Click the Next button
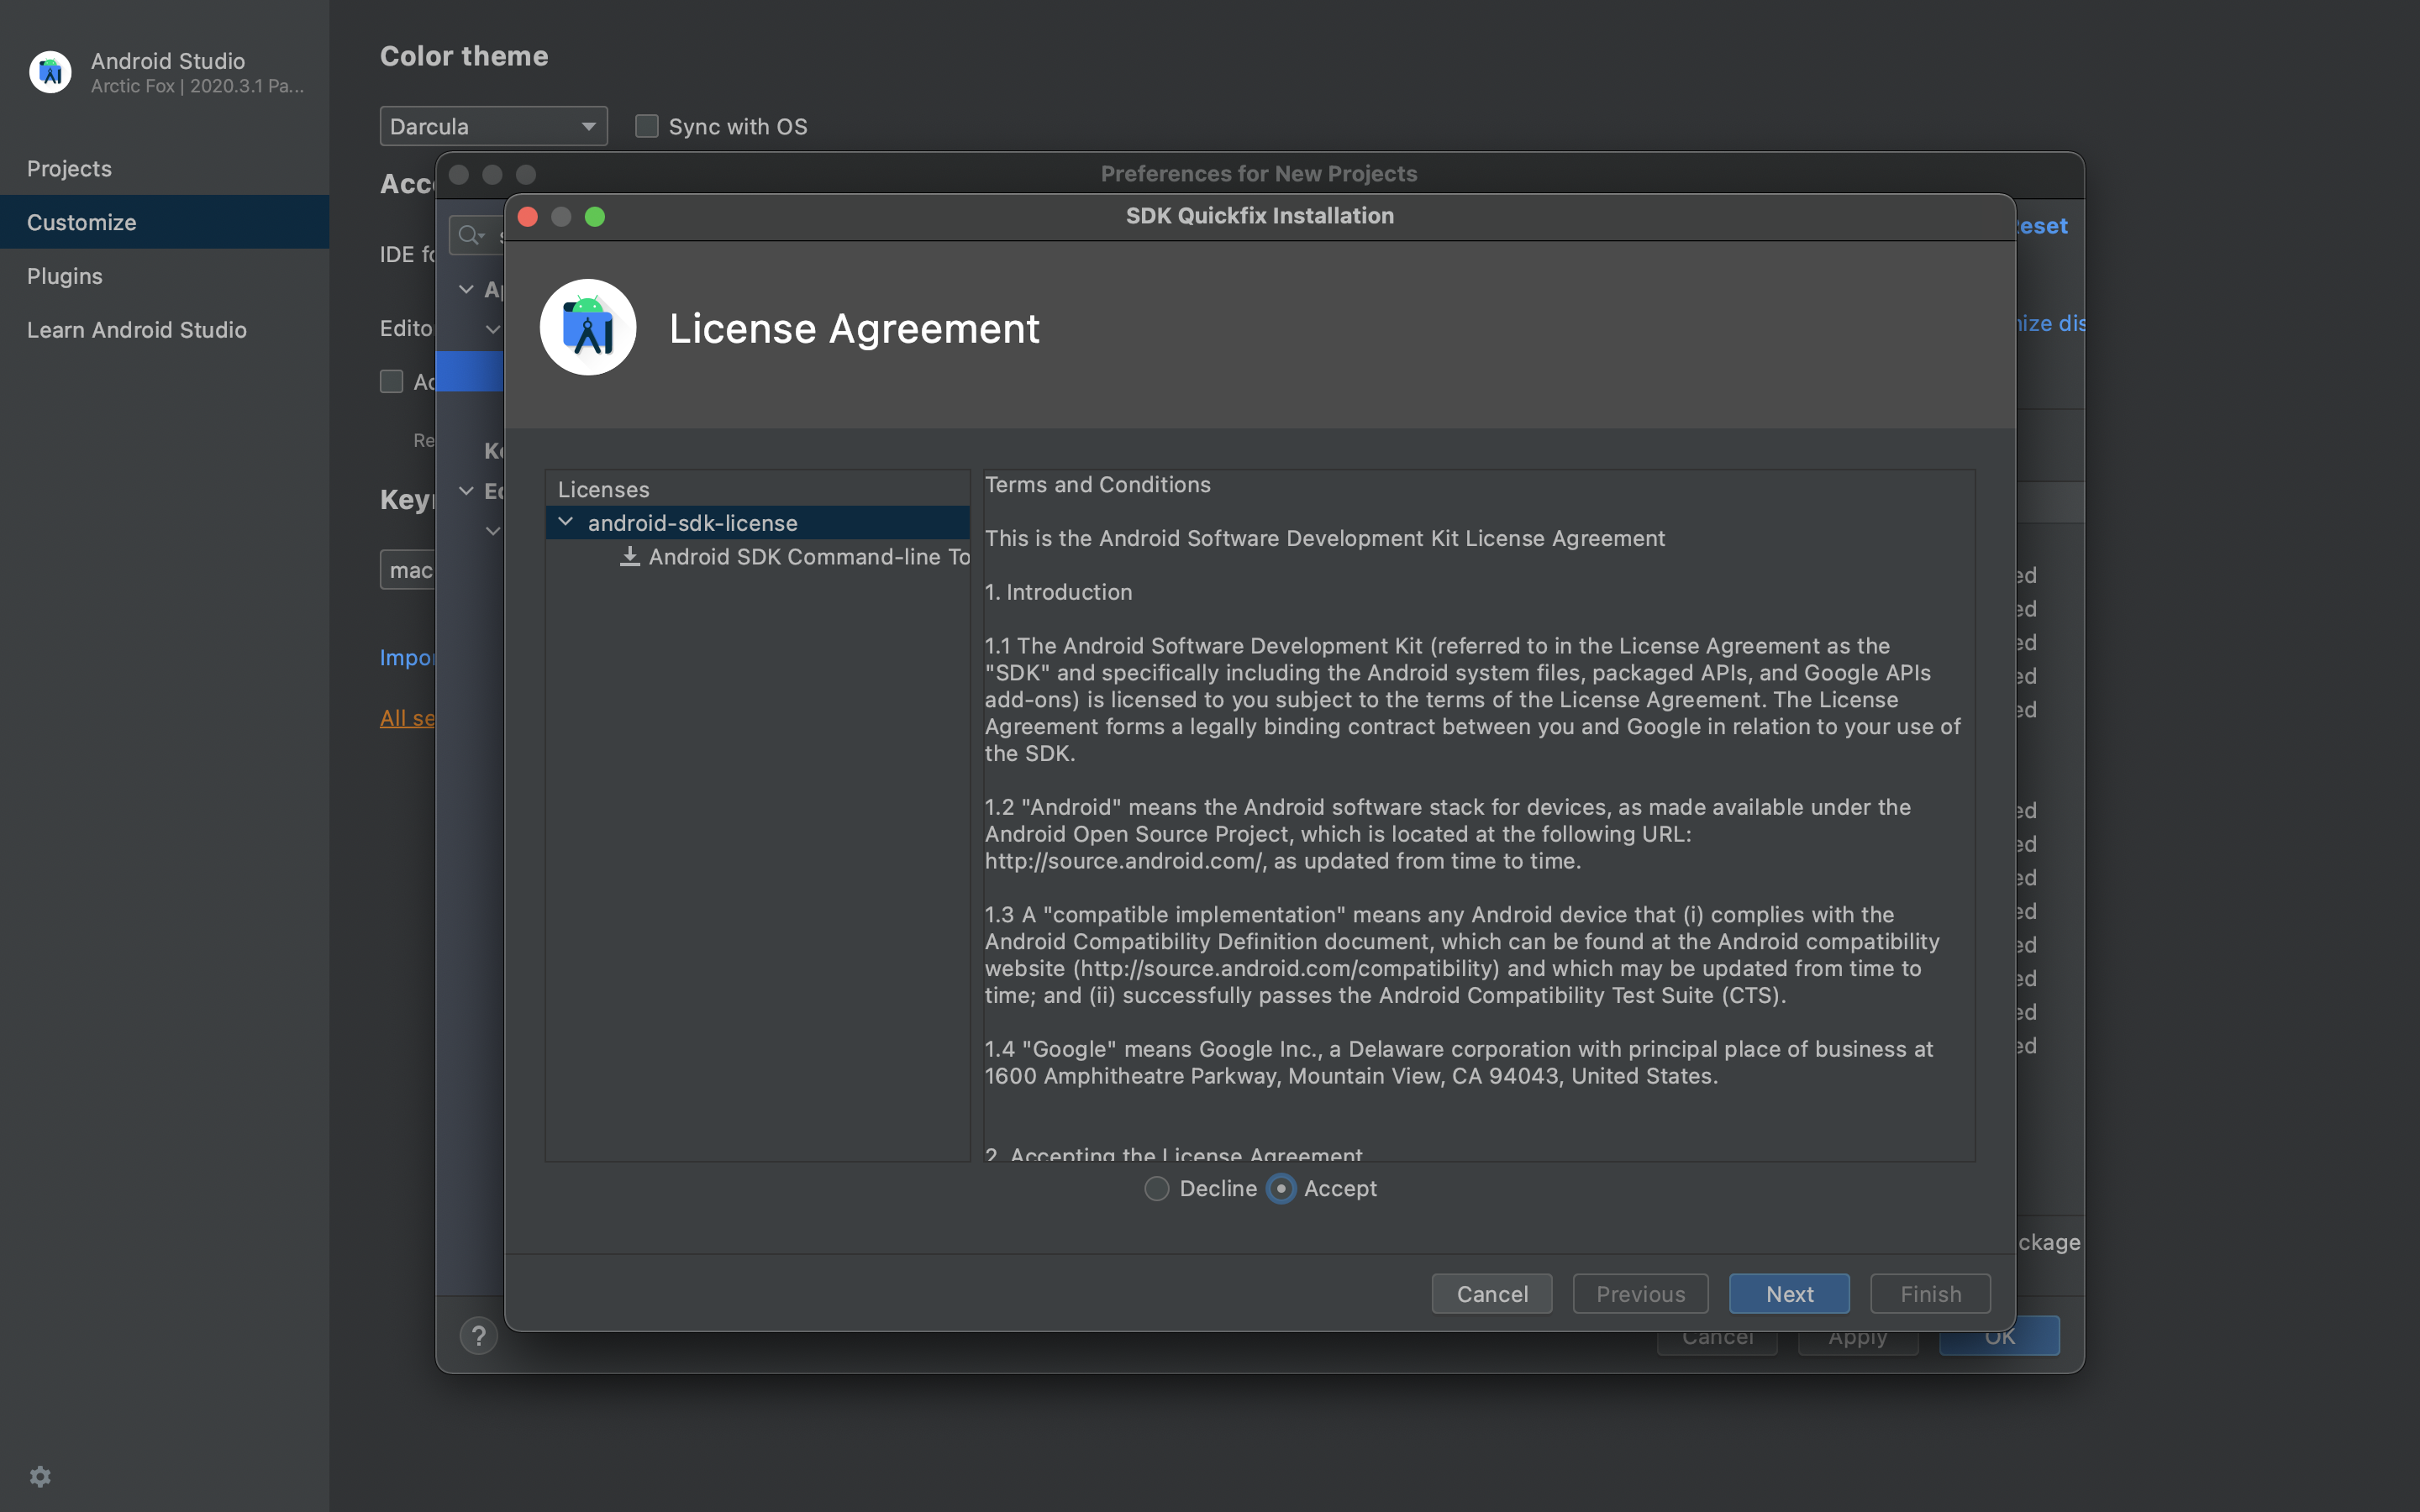 pos(1789,1293)
